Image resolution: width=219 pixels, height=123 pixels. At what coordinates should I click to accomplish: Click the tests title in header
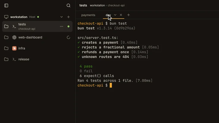tap(83, 5)
